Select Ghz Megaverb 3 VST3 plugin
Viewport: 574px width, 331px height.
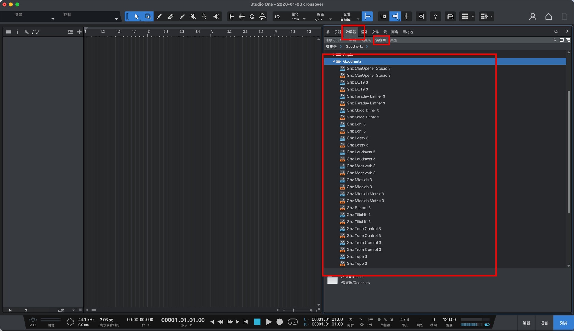[x=361, y=166]
